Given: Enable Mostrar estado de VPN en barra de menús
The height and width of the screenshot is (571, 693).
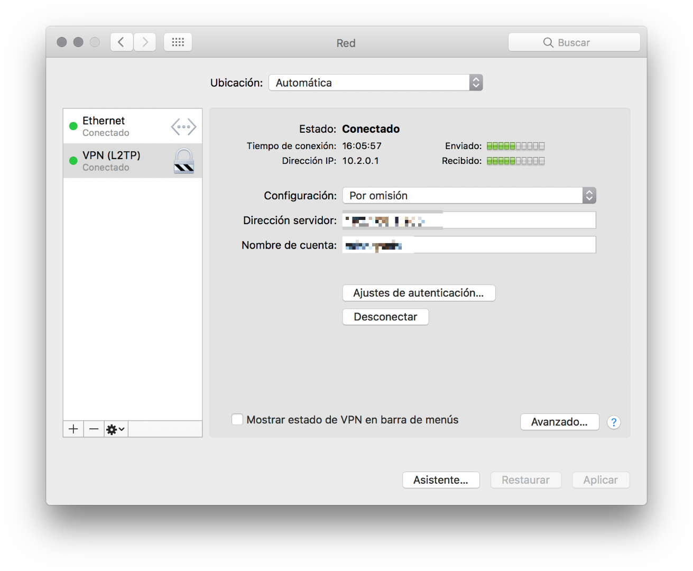Looking at the screenshot, I should pyautogui.click(x=237, y=420).
